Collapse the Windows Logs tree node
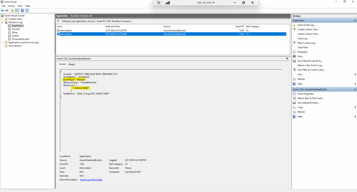This screenshot has height=192, width=357. pyautogui.click(x=2, y=23)
